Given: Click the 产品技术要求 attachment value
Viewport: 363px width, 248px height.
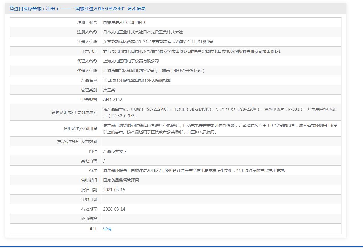Looking at the screenshot, I should [x=115, y=151].
